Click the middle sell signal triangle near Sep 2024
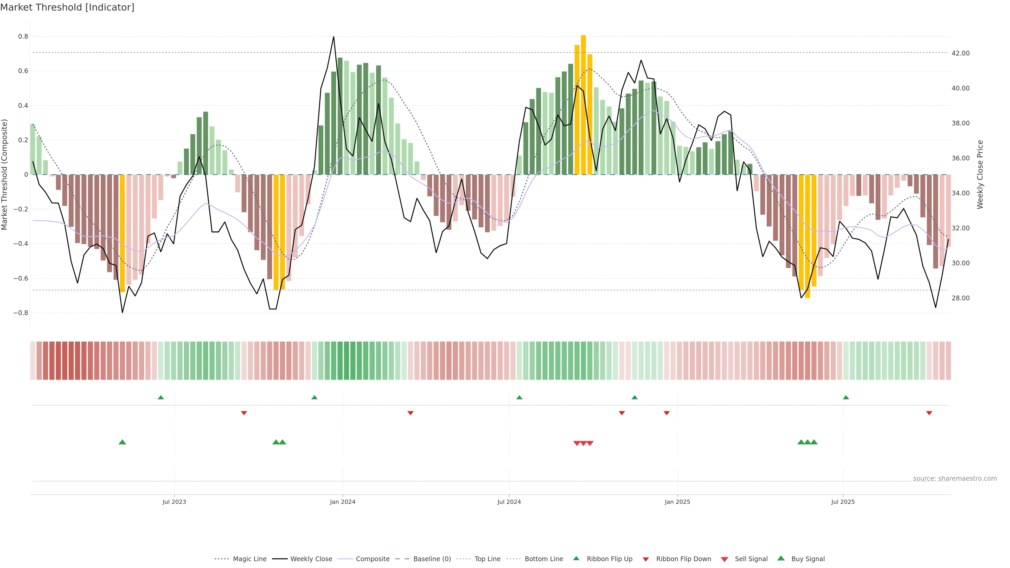 [x=583, y=443]
